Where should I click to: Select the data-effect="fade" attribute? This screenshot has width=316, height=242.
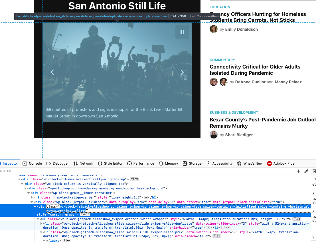click(x=194, y=202)
